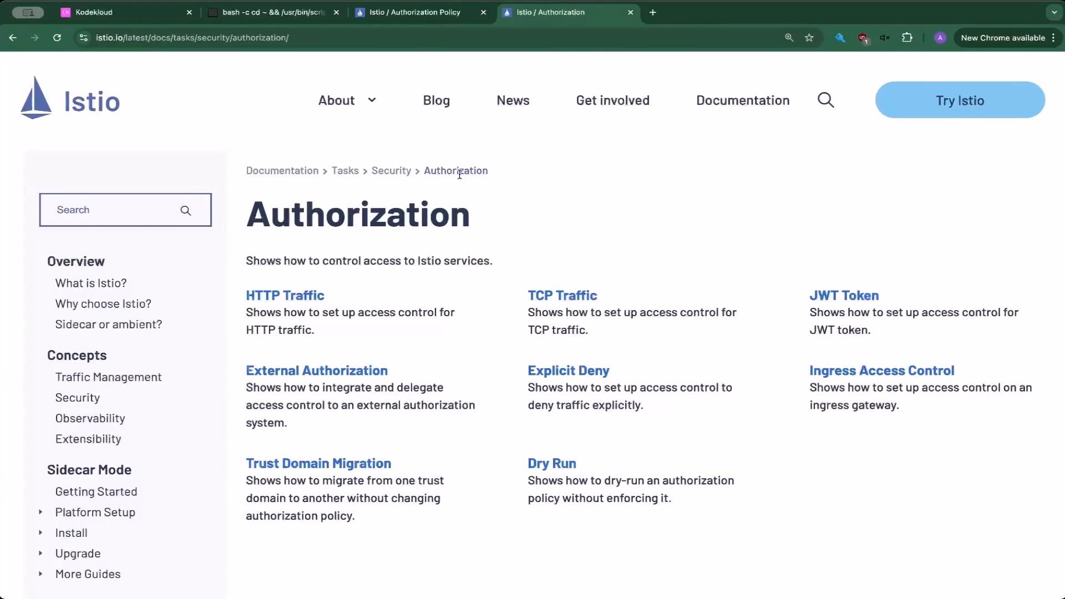Expand the Platform Setup tree arrow

40,512
